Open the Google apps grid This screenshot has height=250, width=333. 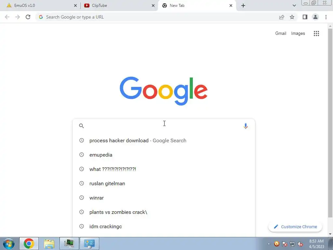point(316,34)
